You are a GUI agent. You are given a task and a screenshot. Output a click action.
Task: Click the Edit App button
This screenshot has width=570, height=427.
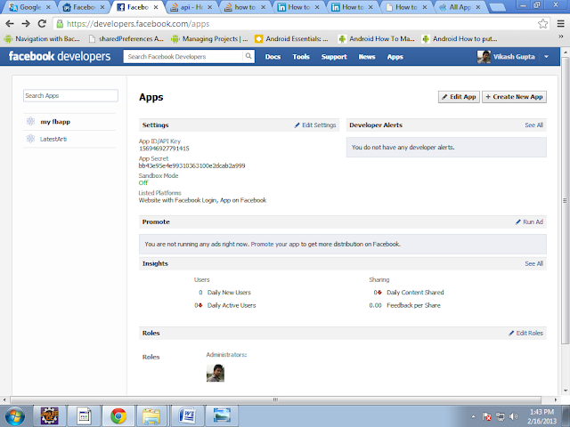pos(459,97)
